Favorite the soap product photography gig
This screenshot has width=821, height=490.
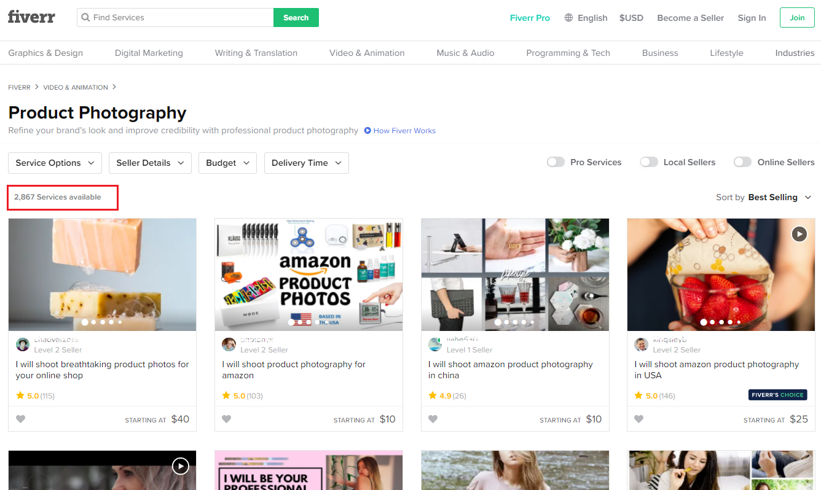click(20, 419)
